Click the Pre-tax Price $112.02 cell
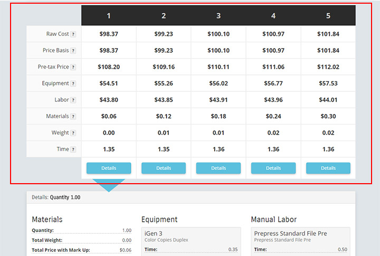Image resolution: width=380 pixels, height=256 pixels. pos(328,67)
